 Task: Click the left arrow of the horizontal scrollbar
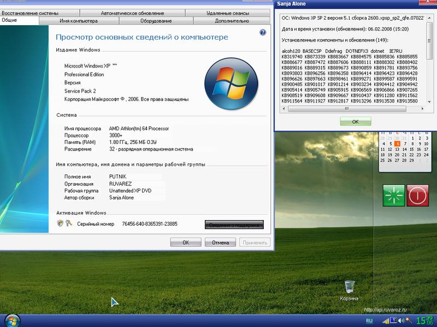pos(284,108)
